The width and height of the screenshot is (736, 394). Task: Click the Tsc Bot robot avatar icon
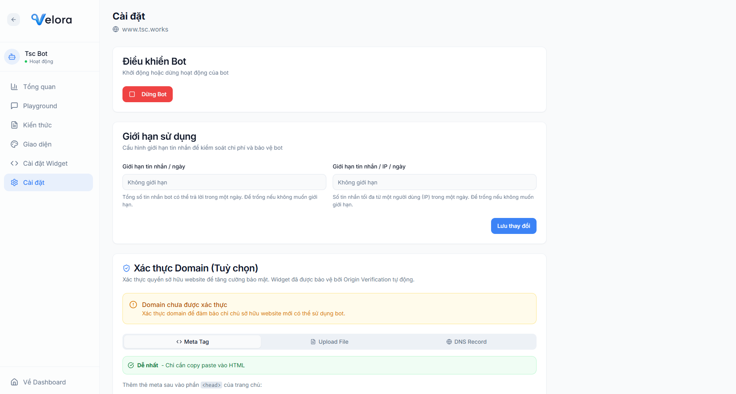(x=12, y=57)
